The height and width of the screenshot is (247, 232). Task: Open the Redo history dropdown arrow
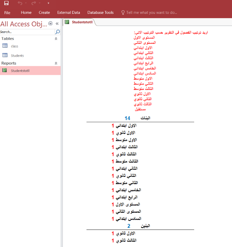[x=40, y=3]
